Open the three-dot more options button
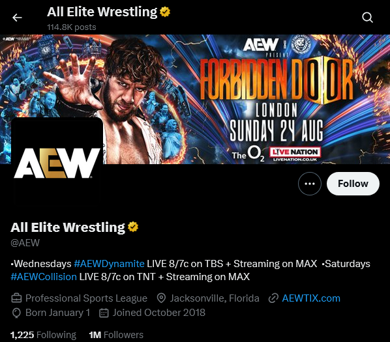This screenshot has height=342, width=390. coord(310,184)
